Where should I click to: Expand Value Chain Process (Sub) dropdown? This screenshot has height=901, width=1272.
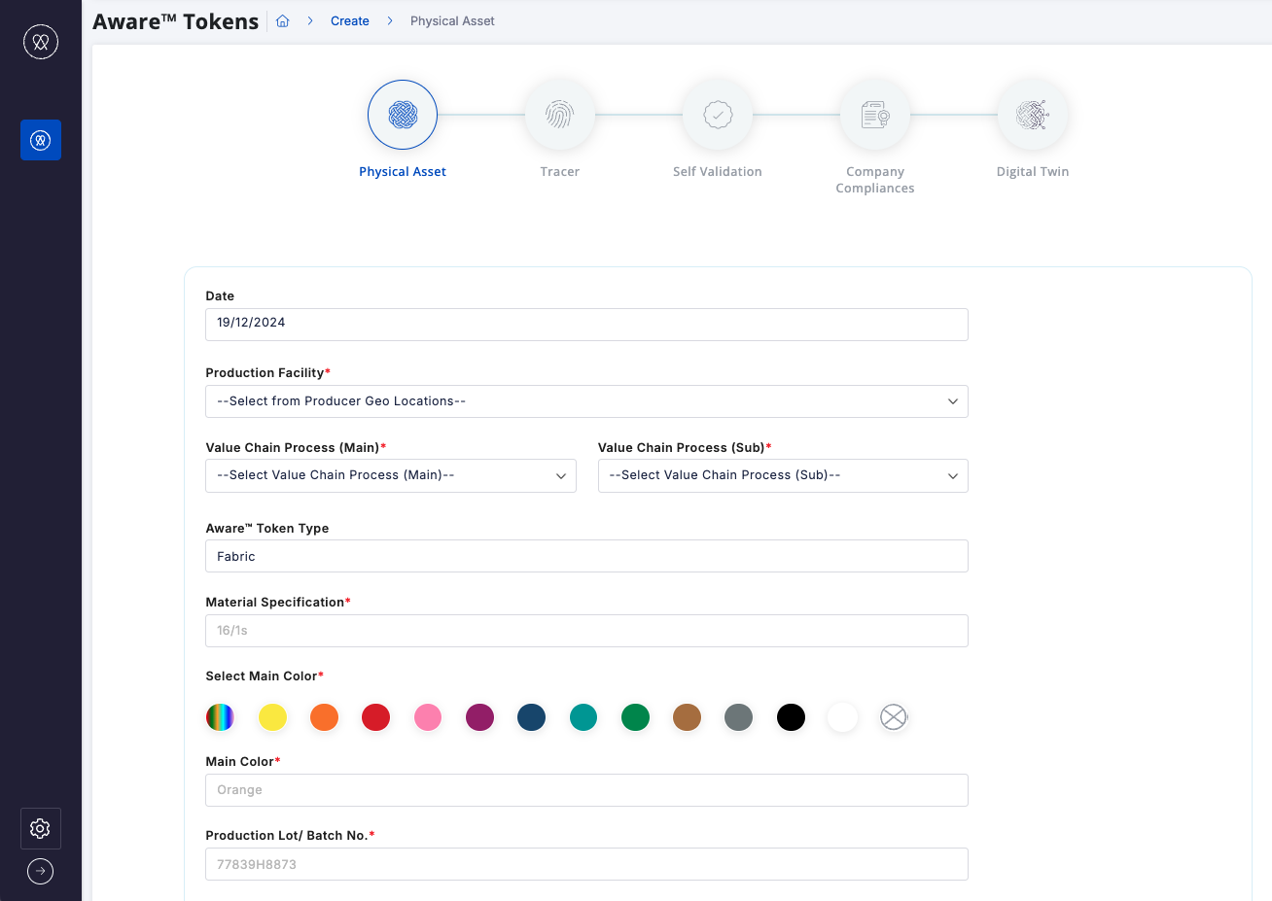783,475
